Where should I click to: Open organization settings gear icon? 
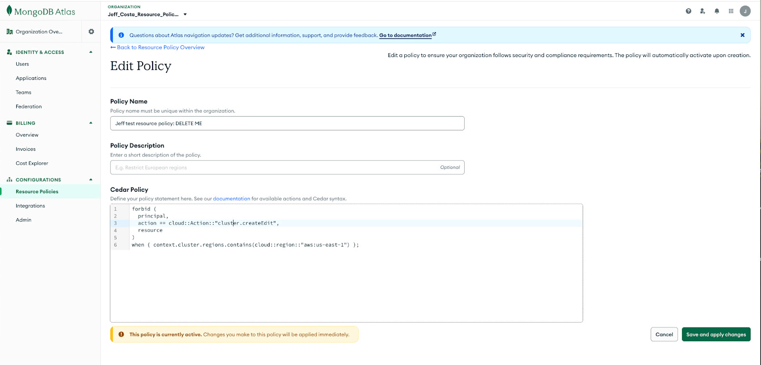pos(91,31)
